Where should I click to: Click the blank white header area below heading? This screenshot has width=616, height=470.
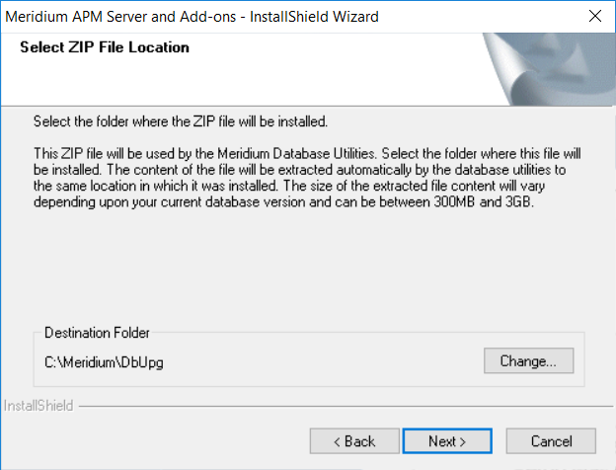pyautogui.click(x=236, y=83)
